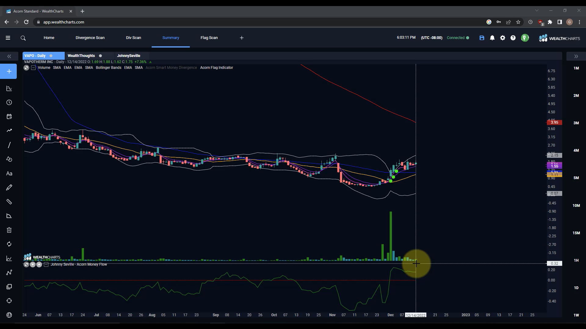Click the red 3.95 price axis label
The width and height of the screenshot is (586, 329).
tap(555, 122)
